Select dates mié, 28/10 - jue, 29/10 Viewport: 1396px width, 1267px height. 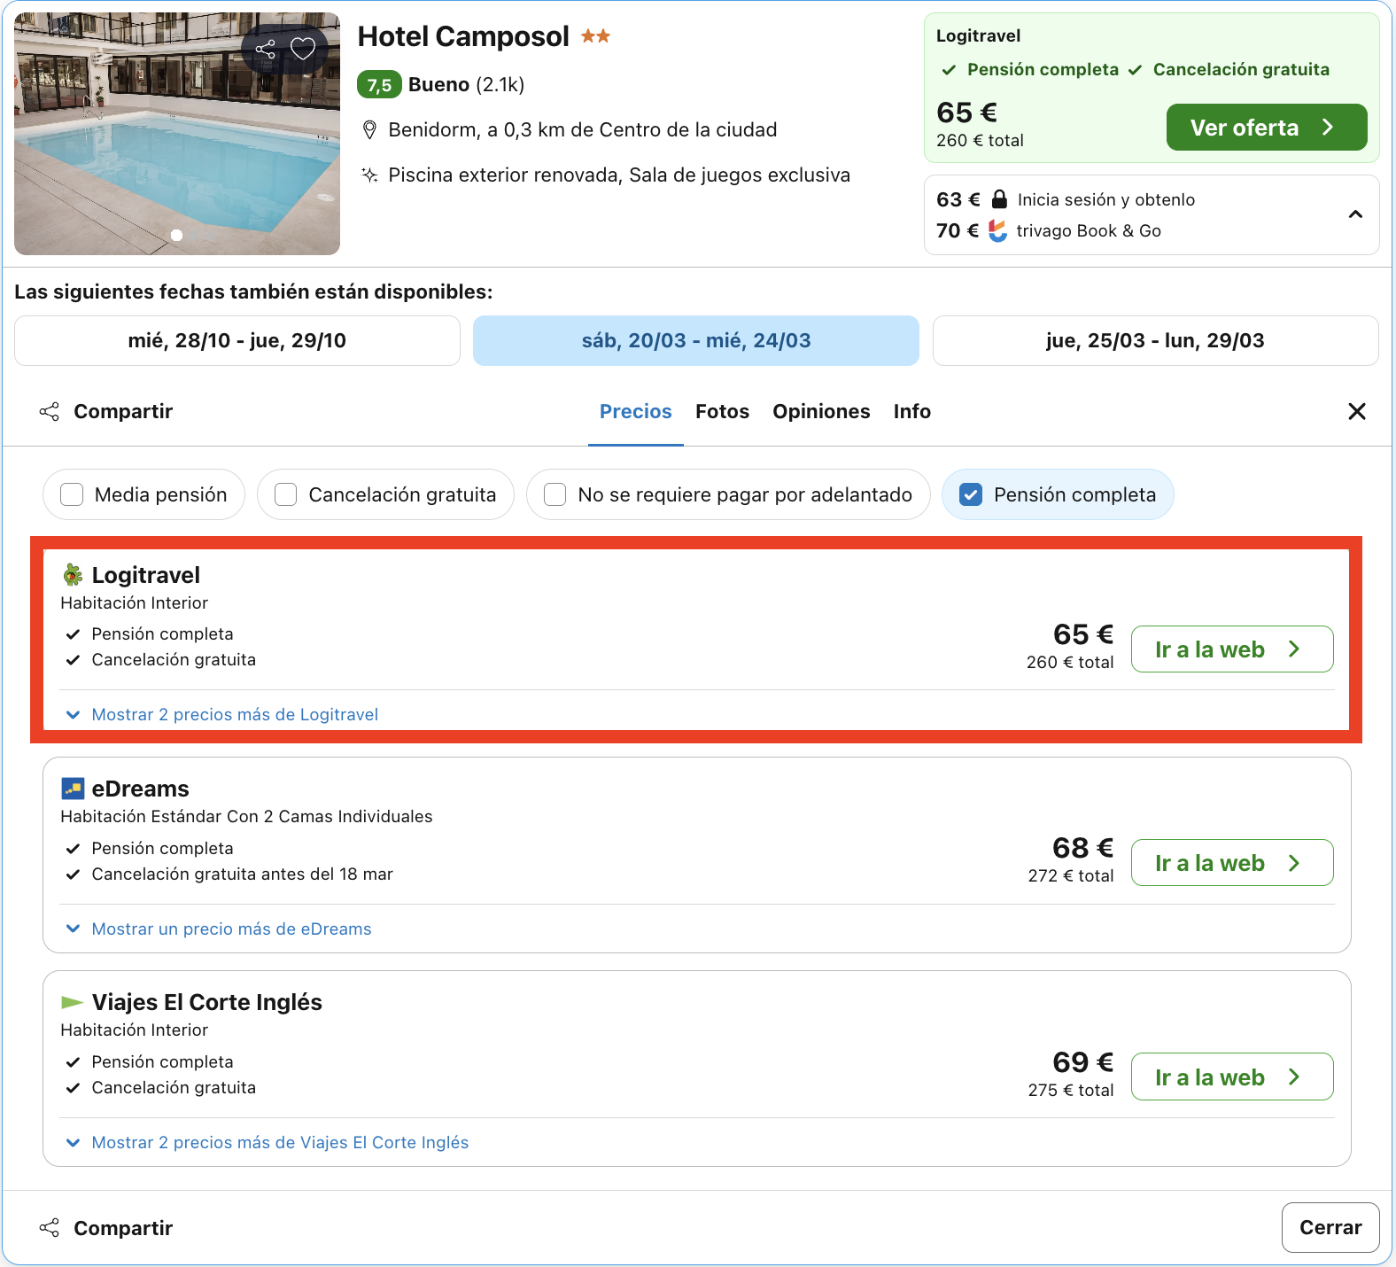pyautogui.click(x=237, y=340)
